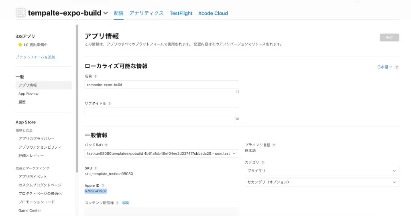Open アプリ内イベント in the sidebar
411x216 pixels.
click(x=33, y=177)
